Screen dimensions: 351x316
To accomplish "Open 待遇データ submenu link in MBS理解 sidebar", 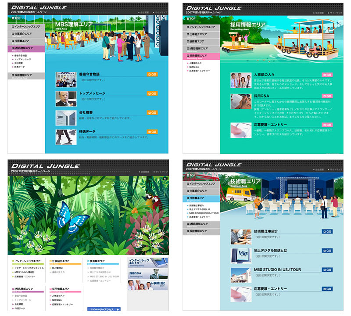I will click(x=19, y=67).
